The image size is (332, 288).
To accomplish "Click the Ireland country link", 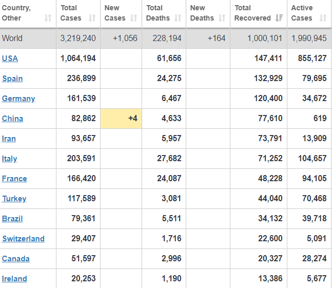I will (x=14, y=279).
